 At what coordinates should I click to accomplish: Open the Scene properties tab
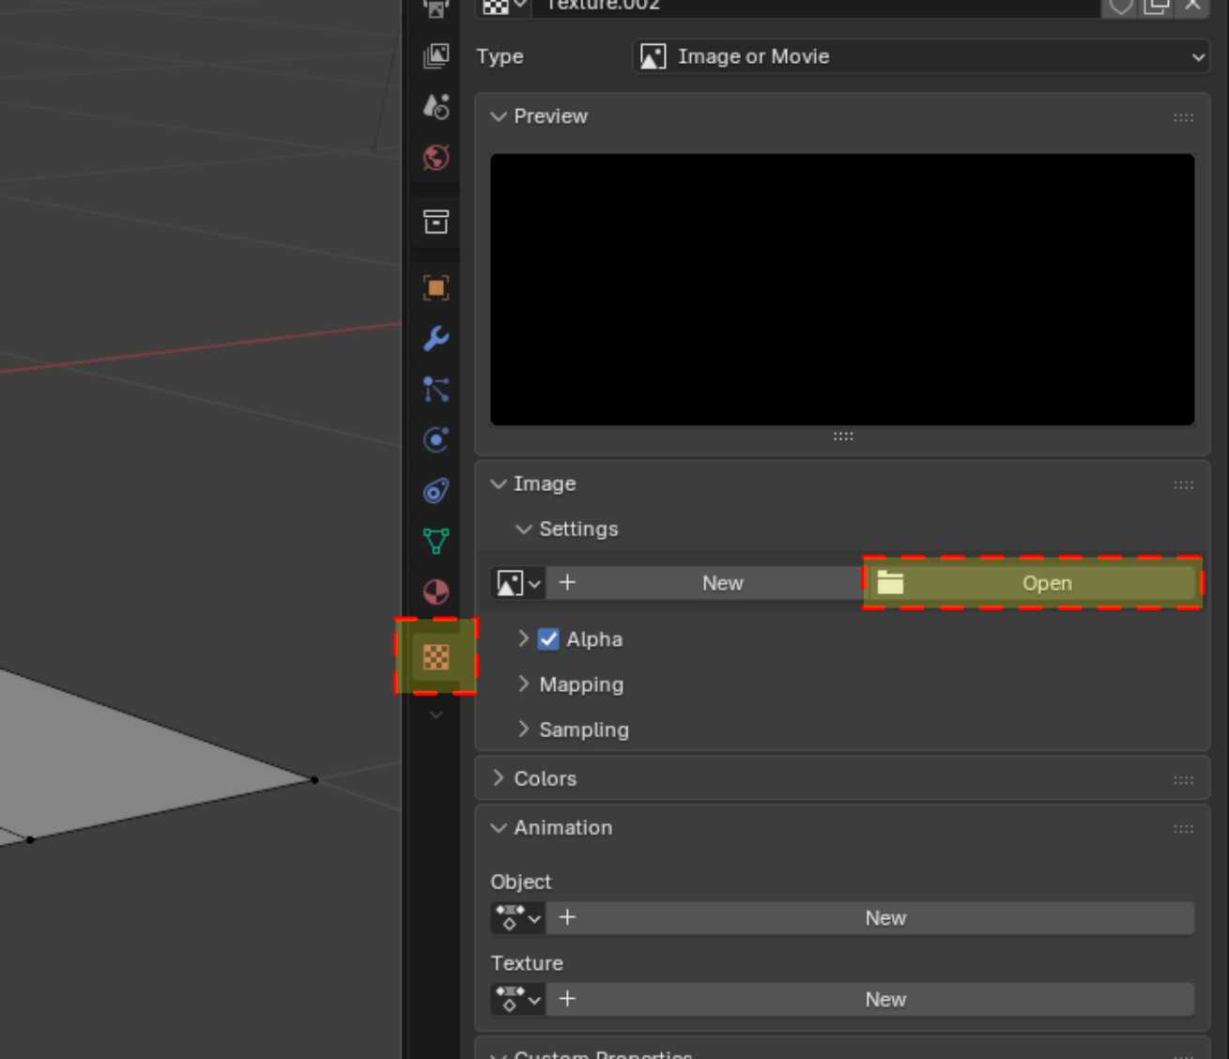436,106
